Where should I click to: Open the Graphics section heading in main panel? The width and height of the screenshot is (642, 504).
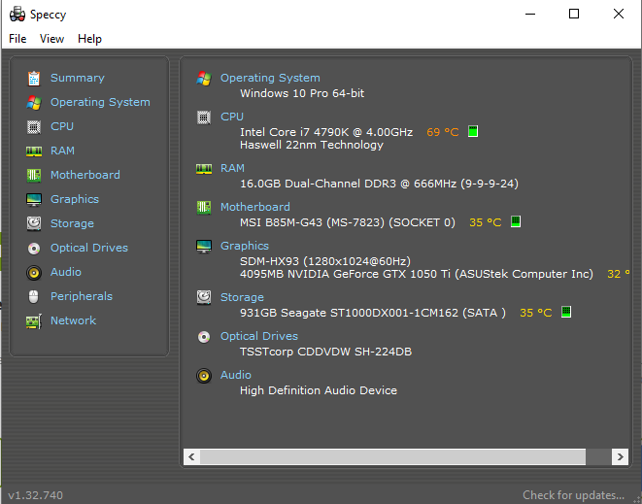pos(245,246)
